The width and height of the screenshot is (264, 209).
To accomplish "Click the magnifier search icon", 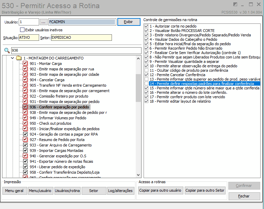I will [x=7, y=50].
